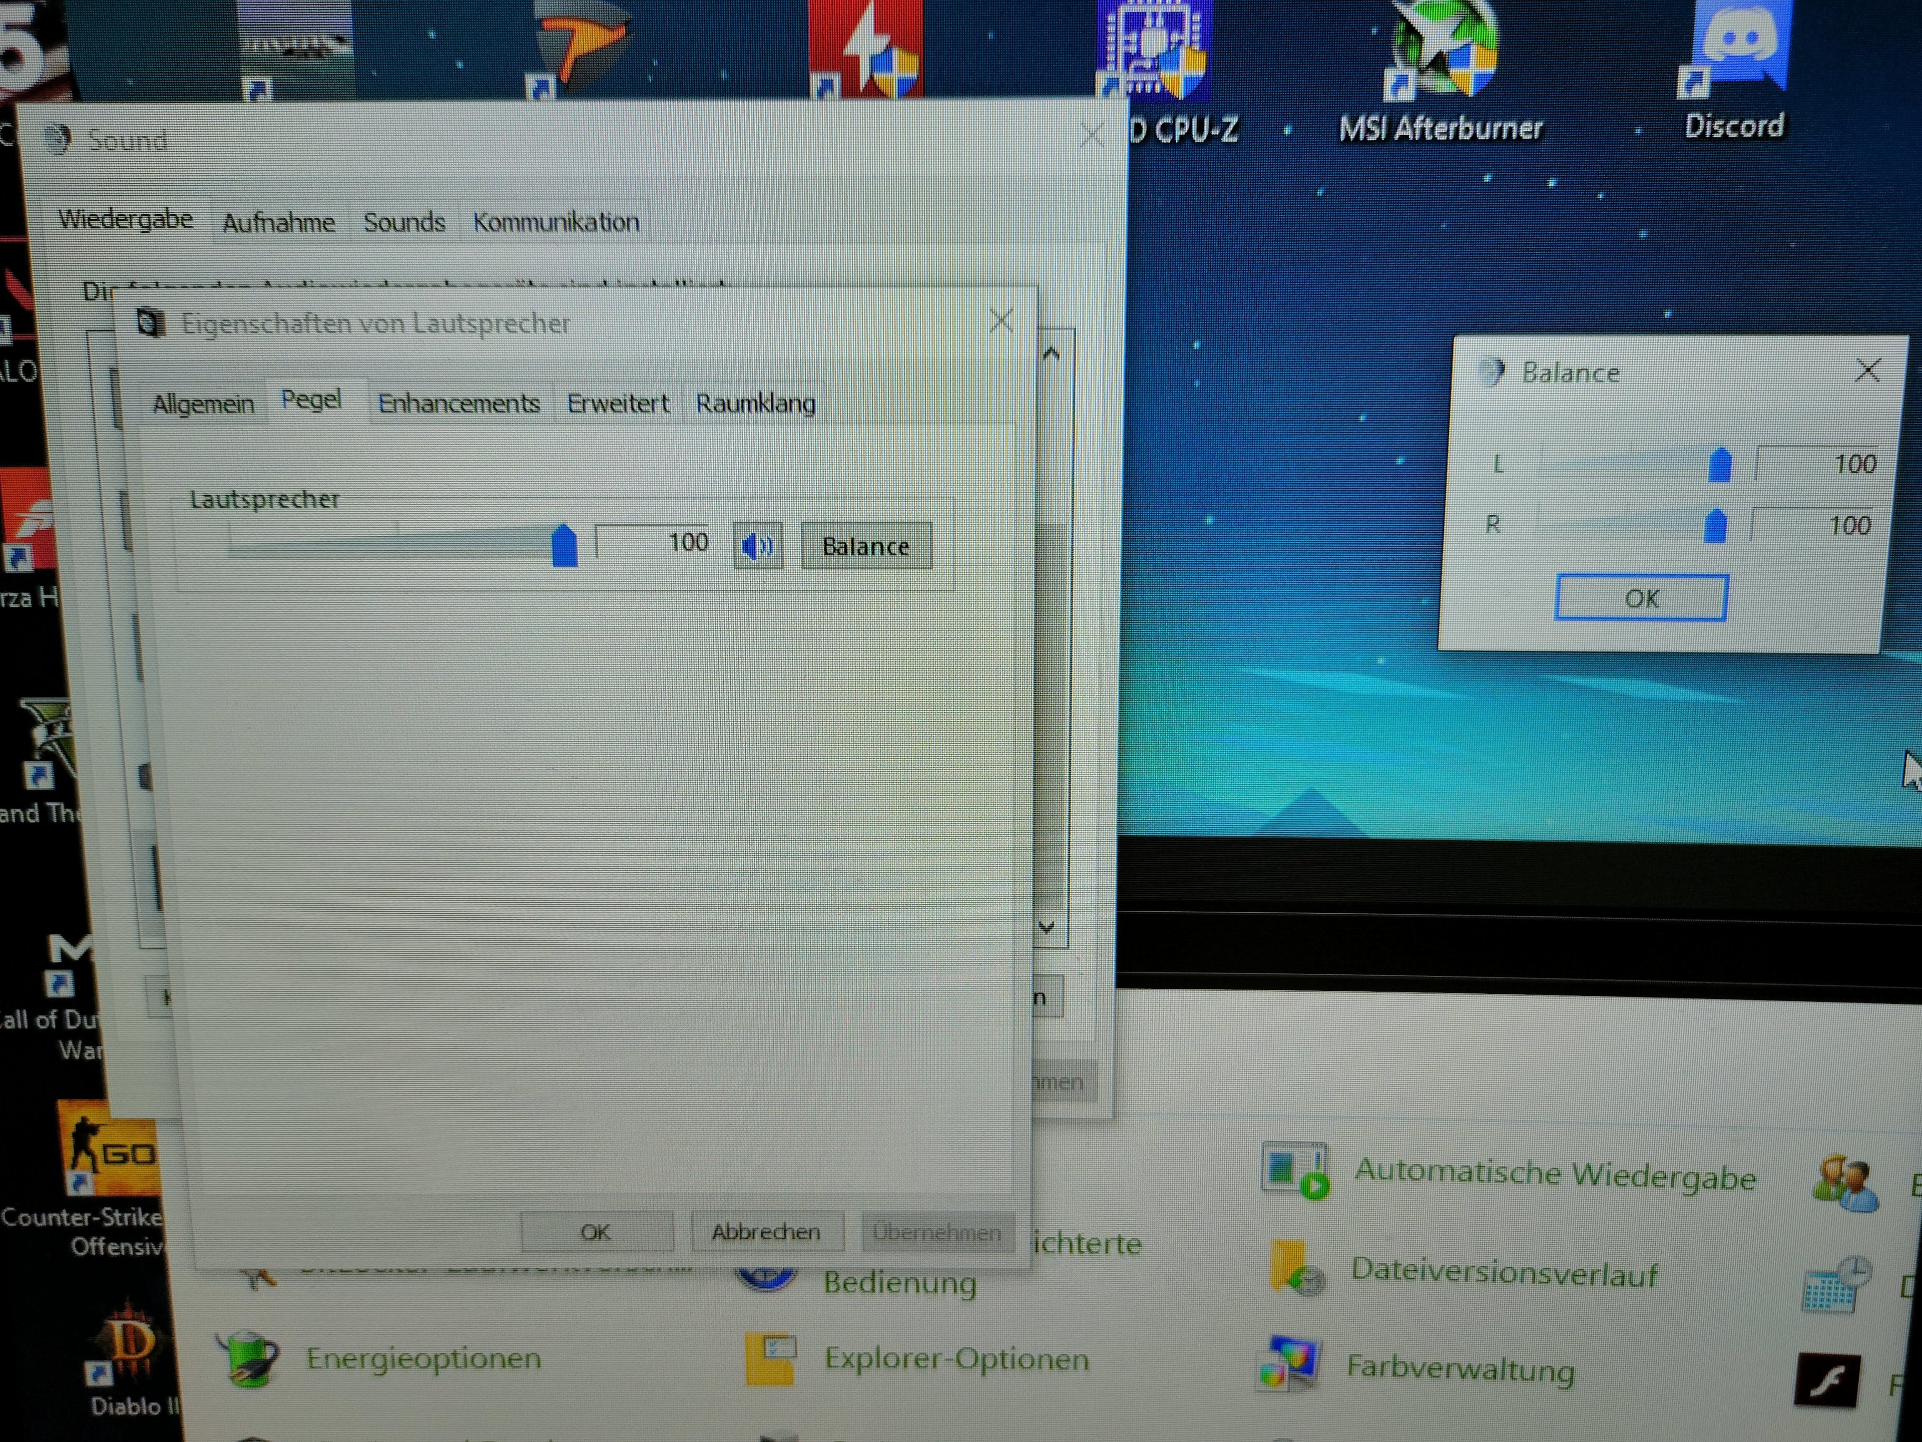Switch to the Raumklang tab
1922x1442 pixels.
[x=755, y=403]
